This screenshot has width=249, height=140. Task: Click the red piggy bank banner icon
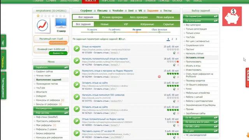(232, 16)
